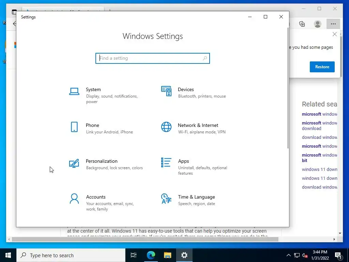This screenshot has height=262, width=349.
Task: Click Edge horizontal scrollbar right arrow
Action: pos(334,239)
